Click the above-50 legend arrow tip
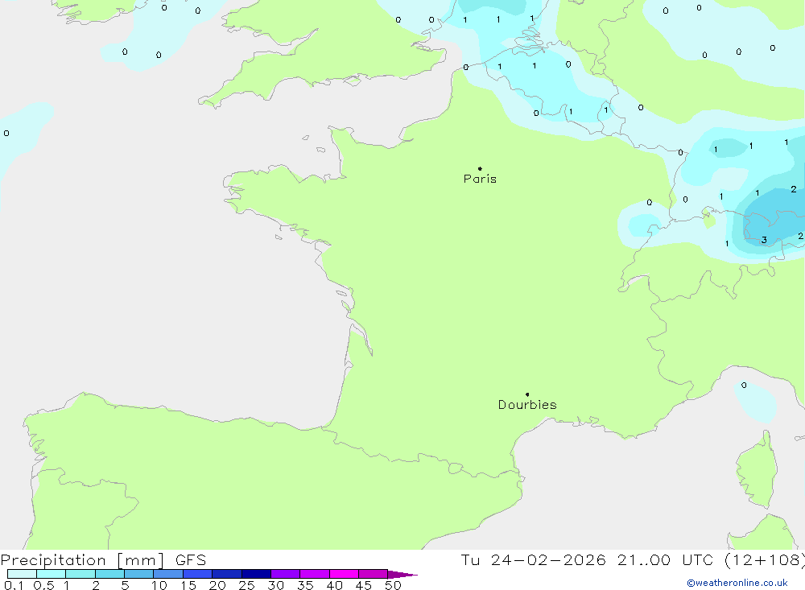This screenshot has height=590, width=805. pos(403,574)
